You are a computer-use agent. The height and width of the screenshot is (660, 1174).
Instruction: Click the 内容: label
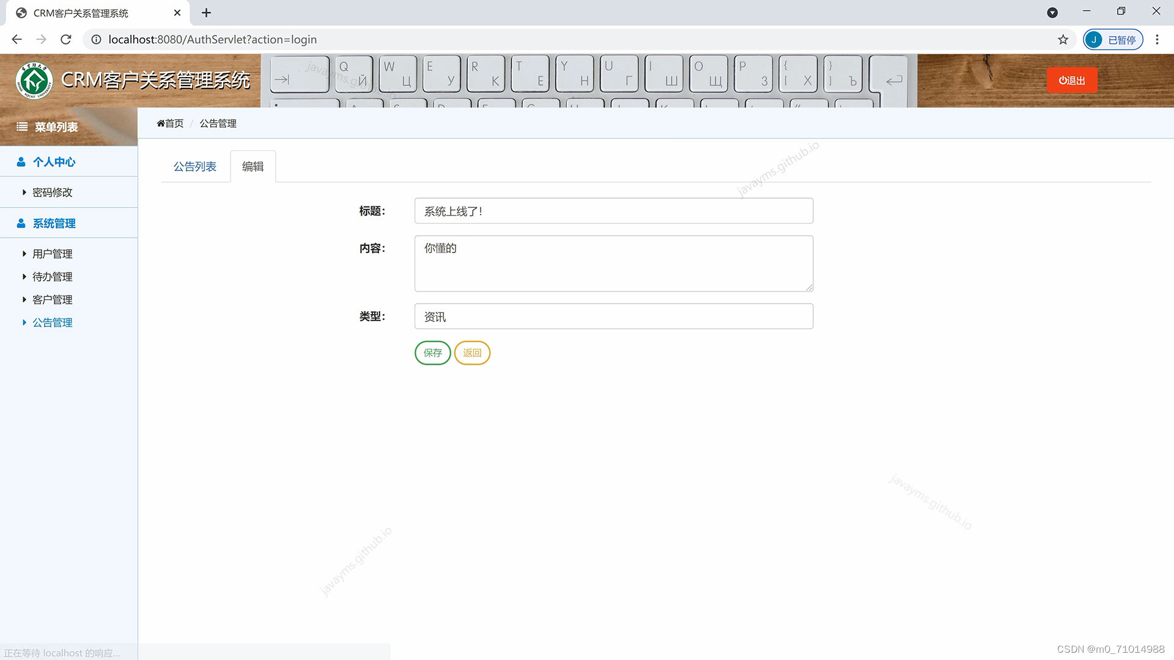pyautogui.click(x=372, y=249)
